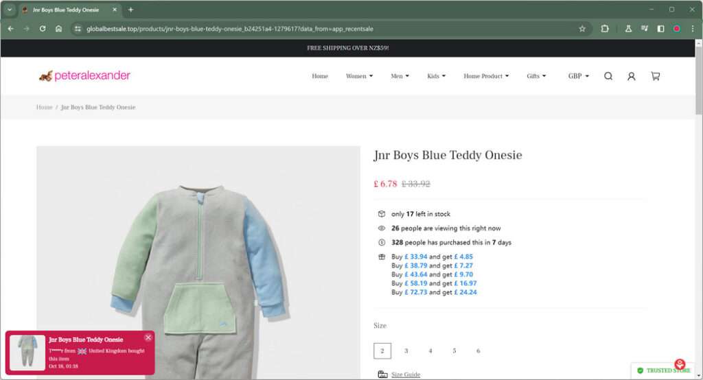This screenshot has width=703, height=380.
Task: Select size 4
Action: 430,351
